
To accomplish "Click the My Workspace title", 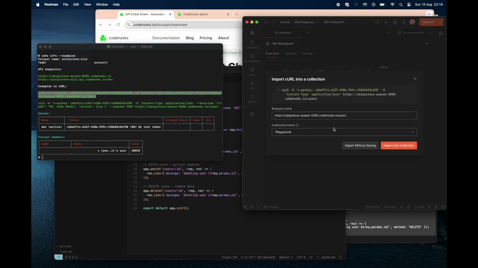I will (283, 44).
